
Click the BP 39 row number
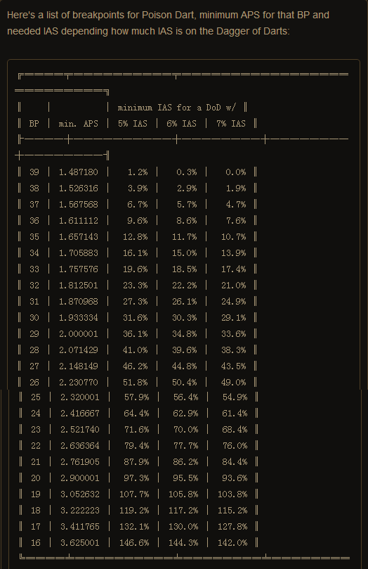34,172
